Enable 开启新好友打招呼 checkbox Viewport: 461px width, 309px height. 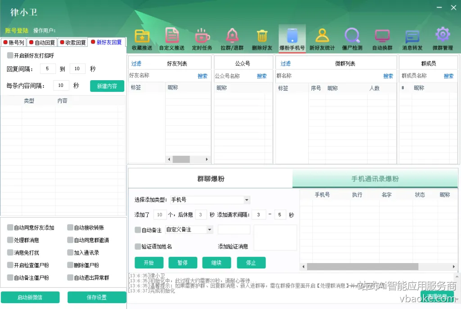point(10,55)
